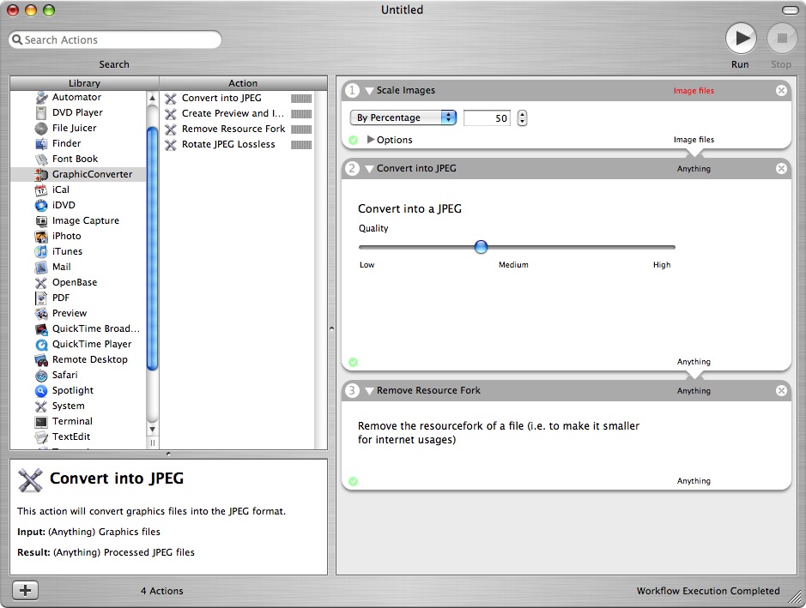The height and width of the screenshot is (608, 806).
Task: Select the Remote Desktop library icon
Action: click(41, 360)
